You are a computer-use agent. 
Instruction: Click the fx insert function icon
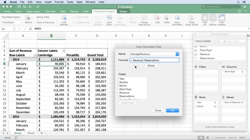(30, 29)
